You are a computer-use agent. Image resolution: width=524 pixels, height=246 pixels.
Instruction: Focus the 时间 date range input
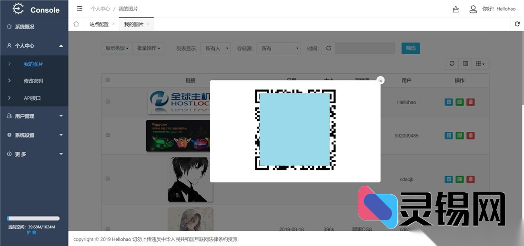tap(365, 48)
